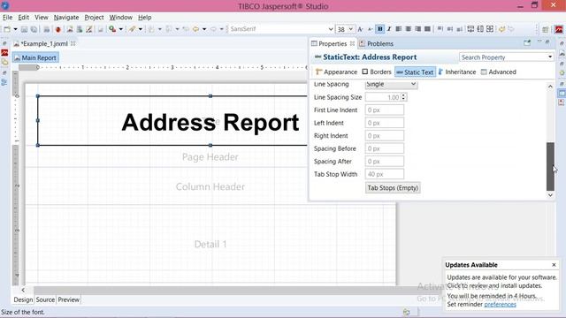
Task: Click the Properties panel vertical scrollbar thumb
Action: coord(550,167)
